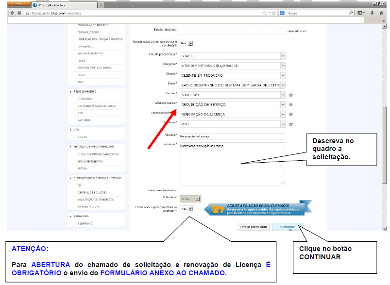Click the site identity warning icon

click(x=27, y=13)
